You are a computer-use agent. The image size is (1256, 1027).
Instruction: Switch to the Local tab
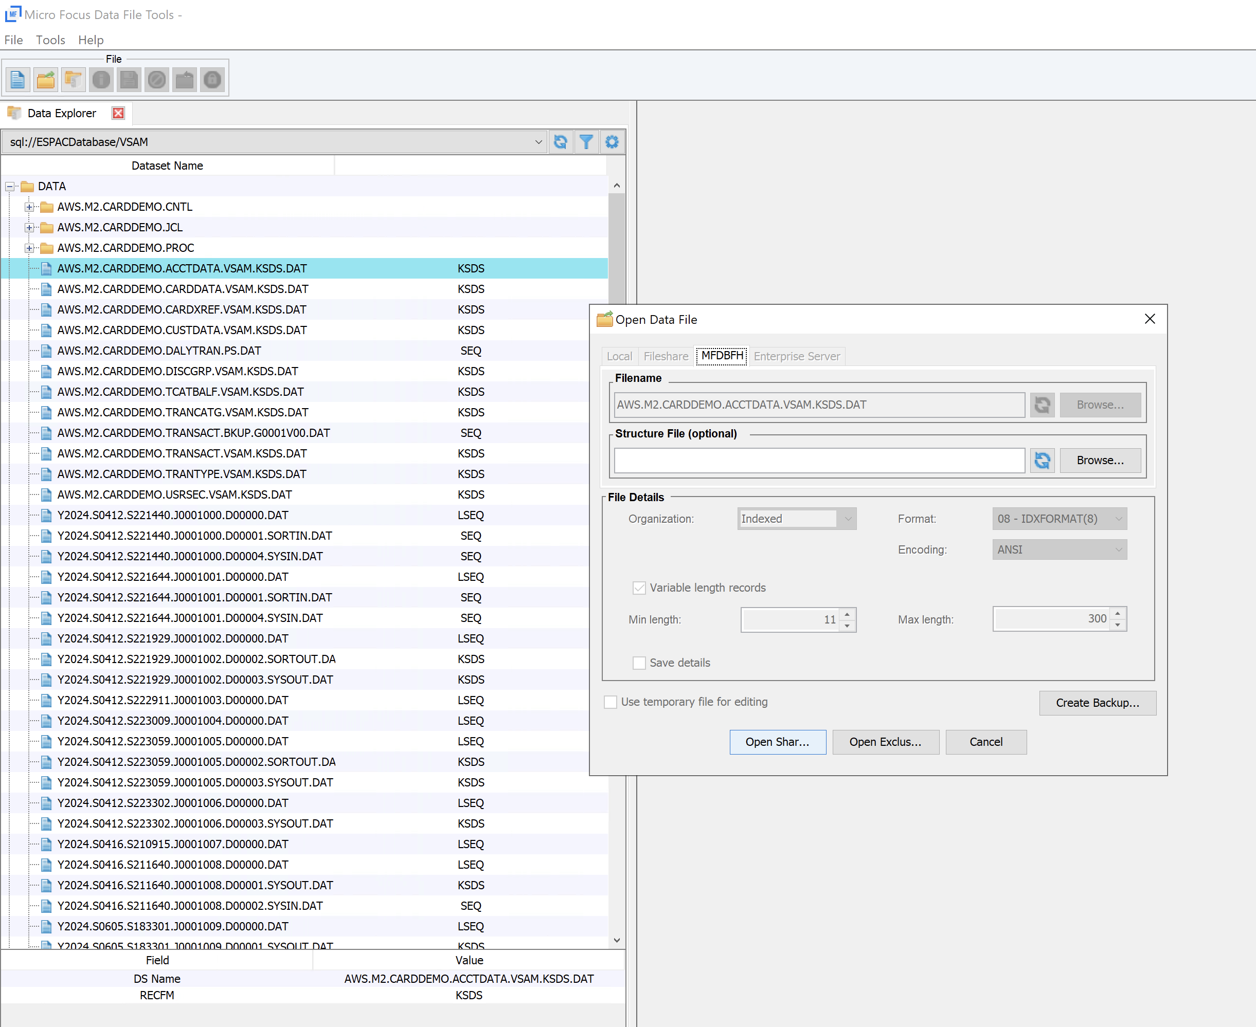tap(619, 356)
